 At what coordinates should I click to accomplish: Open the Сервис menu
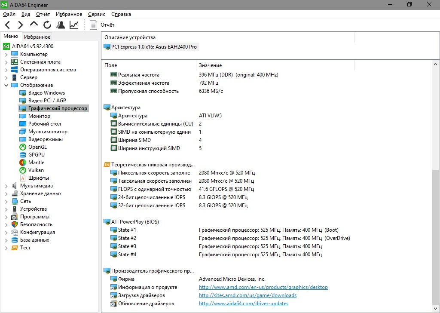click(97, 14)
